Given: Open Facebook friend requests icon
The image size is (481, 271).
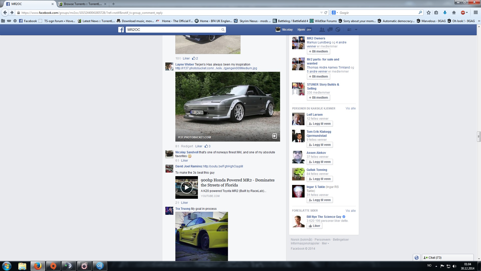Looking at the screenshot, I should pyautogui.click(x=322, y=30).
